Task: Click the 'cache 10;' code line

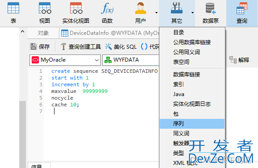Action: pos(65,105)
